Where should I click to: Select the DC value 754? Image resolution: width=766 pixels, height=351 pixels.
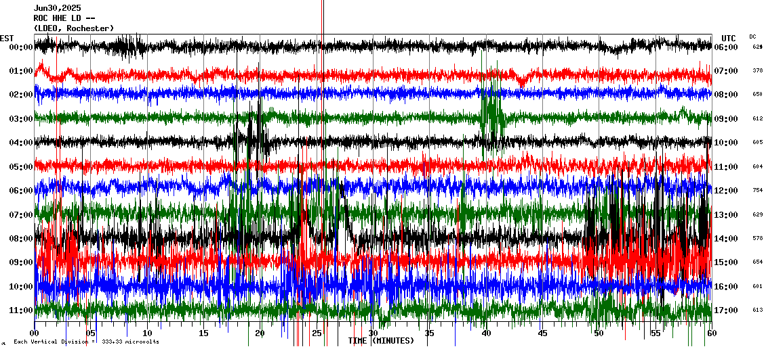[757, 191]
